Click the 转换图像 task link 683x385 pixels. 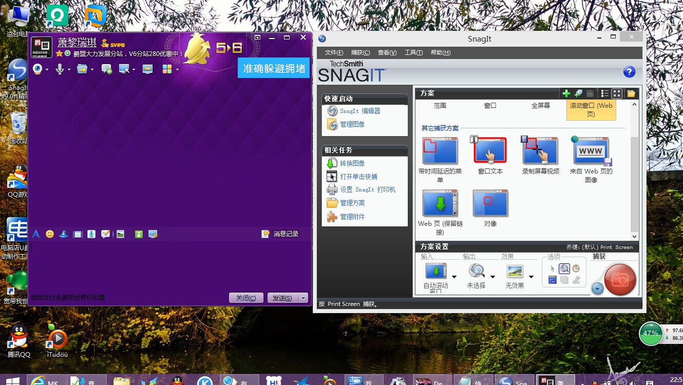[x=352, y=163]
